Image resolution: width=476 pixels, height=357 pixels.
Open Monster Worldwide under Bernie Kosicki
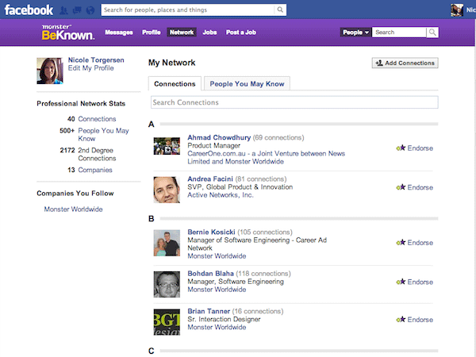point(217,256)
